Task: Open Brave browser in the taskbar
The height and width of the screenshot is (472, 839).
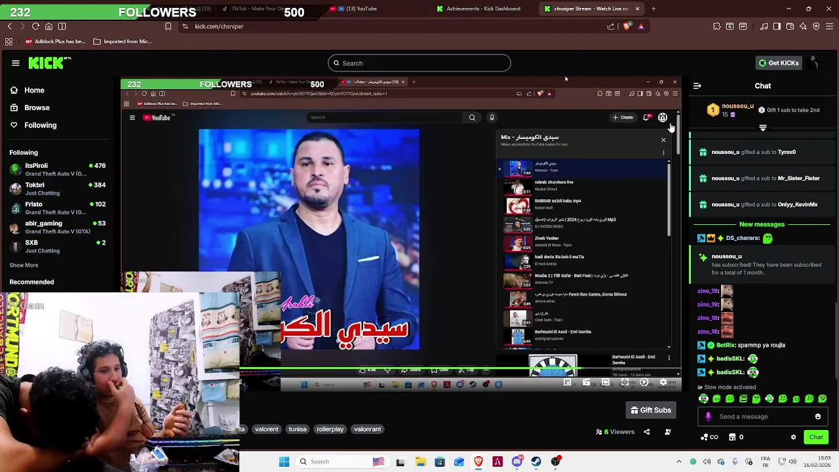Action: [478, 462]
